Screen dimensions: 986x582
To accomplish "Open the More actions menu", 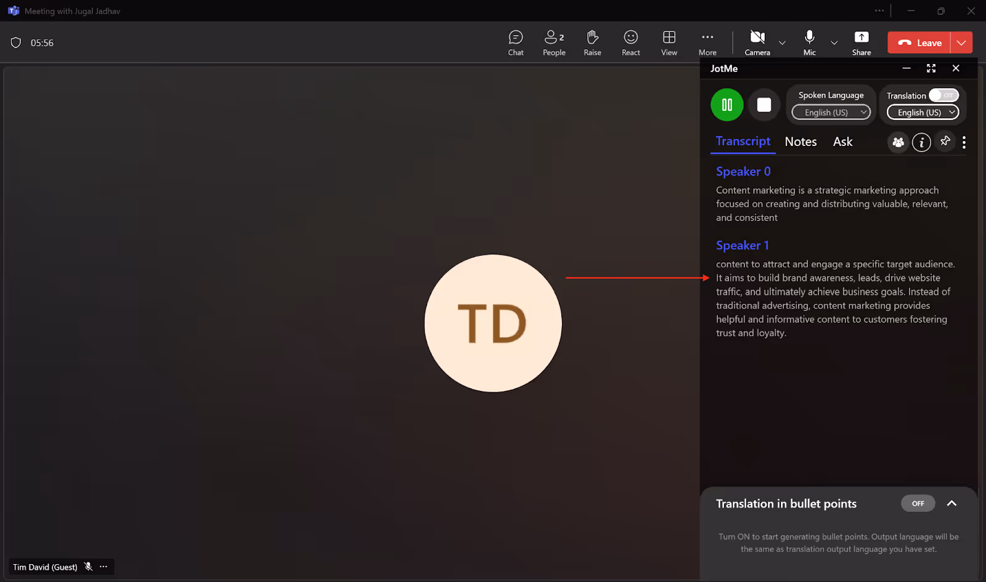I will [x=707, y=43].
